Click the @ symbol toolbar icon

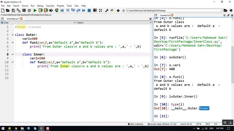click(x=29, y=11)
